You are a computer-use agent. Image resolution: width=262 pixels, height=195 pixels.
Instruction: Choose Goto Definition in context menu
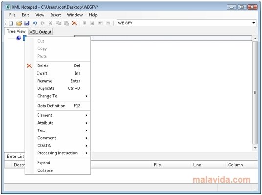(x=58, y=106)
